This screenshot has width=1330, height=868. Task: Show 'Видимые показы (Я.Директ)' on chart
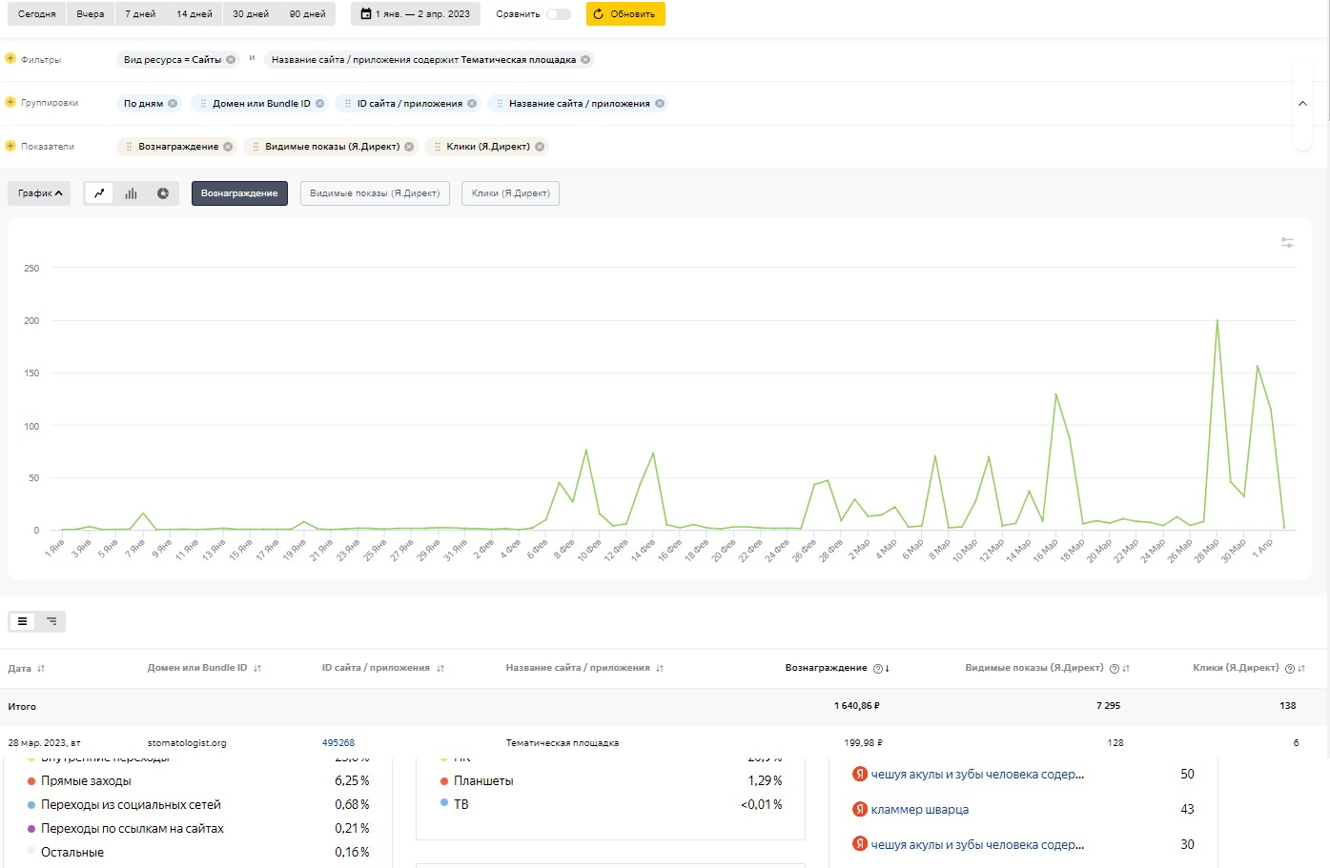pyautogui.click(x=375, y=193)
